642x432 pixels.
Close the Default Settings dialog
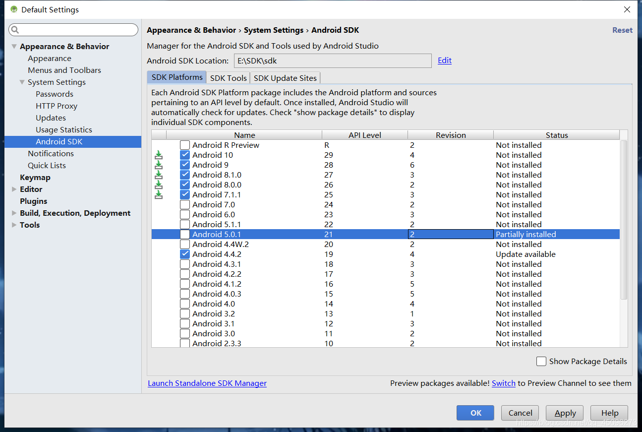(627, 9)
